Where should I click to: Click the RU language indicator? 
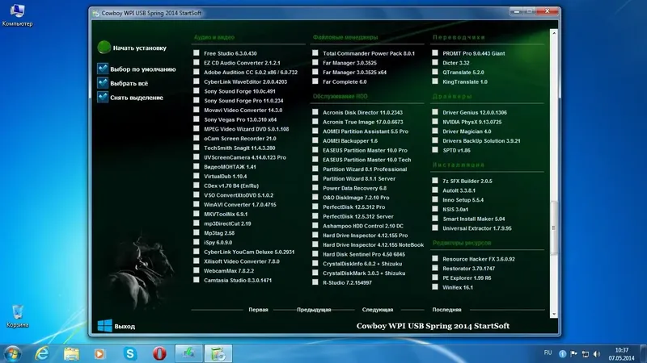pyautogui.click(x=548, y=353)
